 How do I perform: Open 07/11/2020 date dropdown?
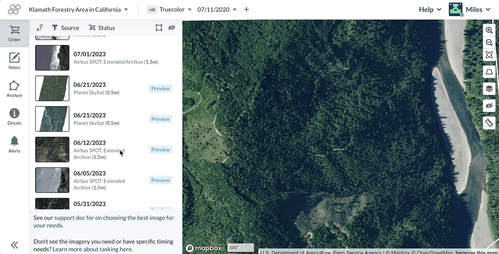point(217,9)
